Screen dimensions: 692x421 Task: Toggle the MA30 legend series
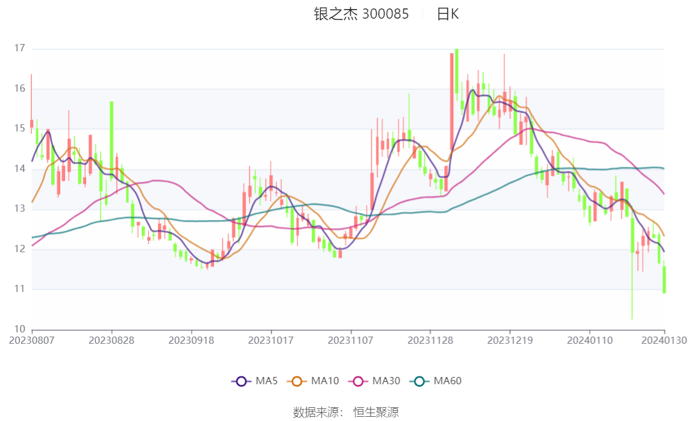coord(374,381)
